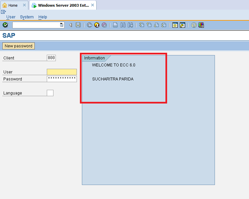
Task: Open the User menu
Action: click(x=11, y=17)
